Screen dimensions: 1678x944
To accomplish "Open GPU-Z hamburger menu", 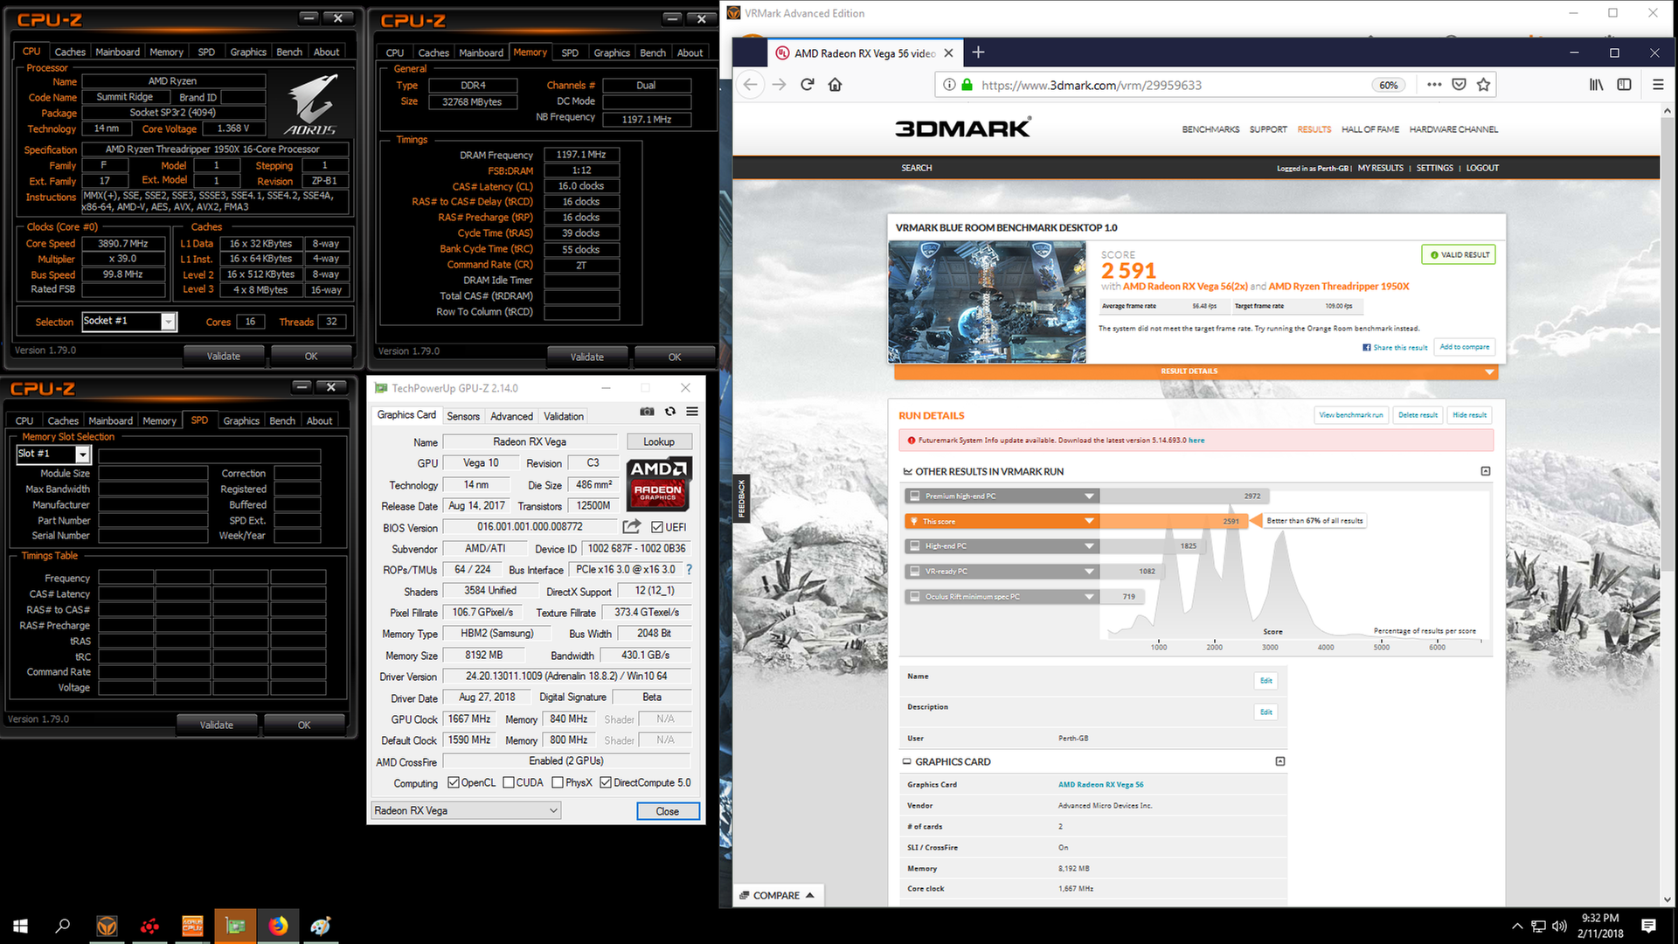I will coord(692,412).
